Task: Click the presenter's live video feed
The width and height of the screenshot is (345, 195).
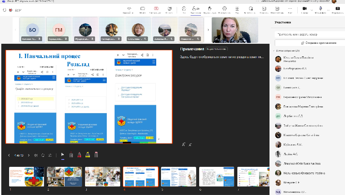Action: (235, 30)
